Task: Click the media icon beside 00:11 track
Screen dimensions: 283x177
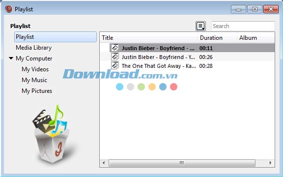Action: [115, 48]
